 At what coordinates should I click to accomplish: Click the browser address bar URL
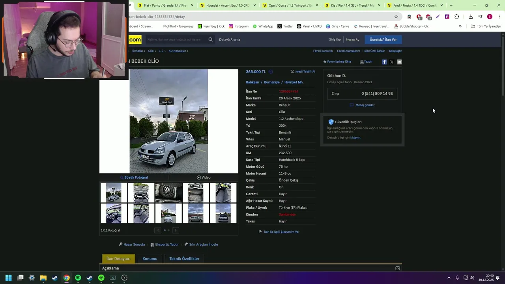click(157, 17)
